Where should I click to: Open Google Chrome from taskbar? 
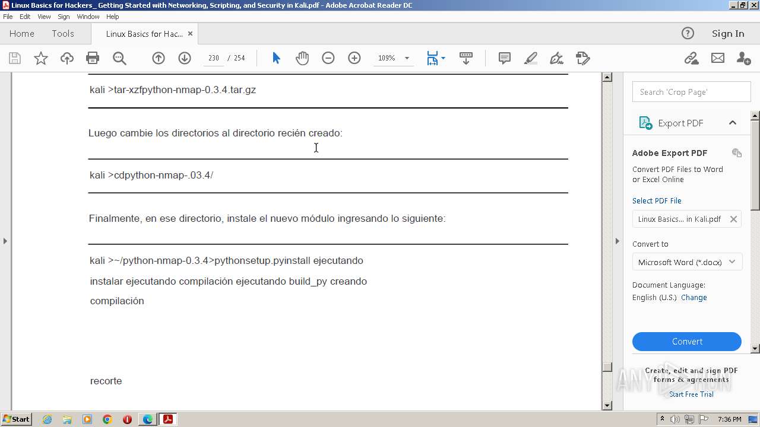107,419
